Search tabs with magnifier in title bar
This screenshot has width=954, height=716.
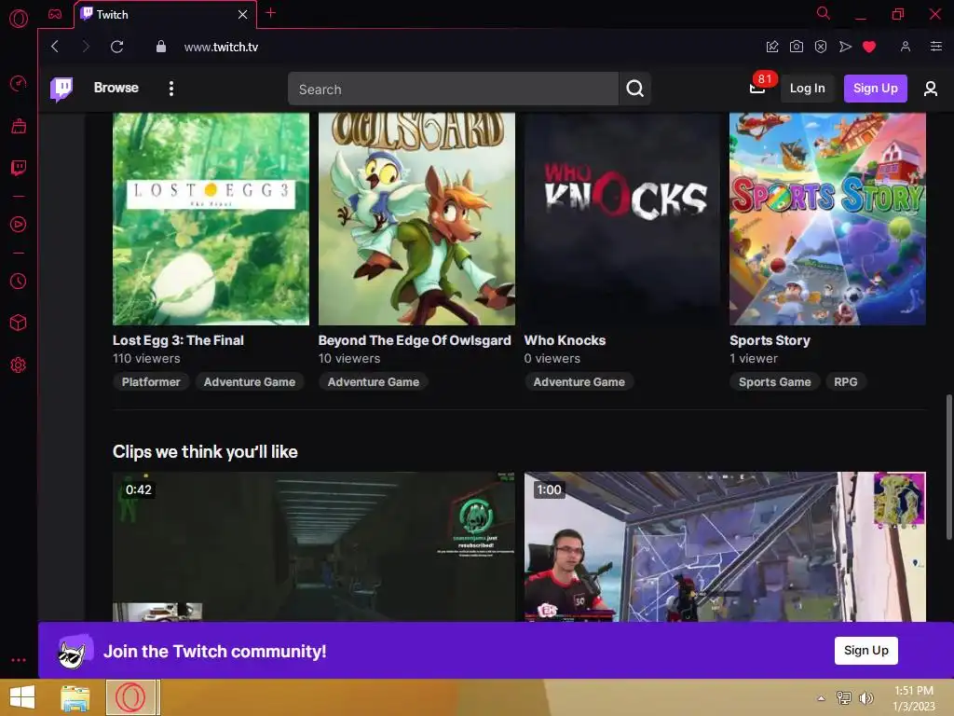pos(824,13)
